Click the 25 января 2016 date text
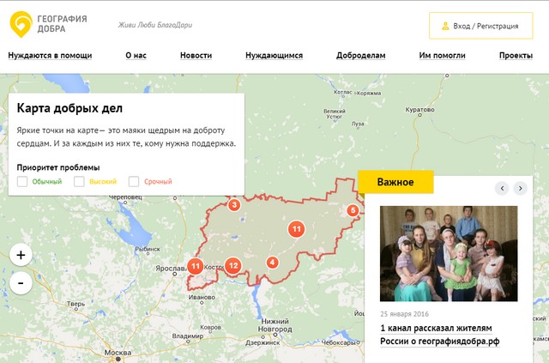Viewport: 549px width, 363px height. click(x=404, y=314)
